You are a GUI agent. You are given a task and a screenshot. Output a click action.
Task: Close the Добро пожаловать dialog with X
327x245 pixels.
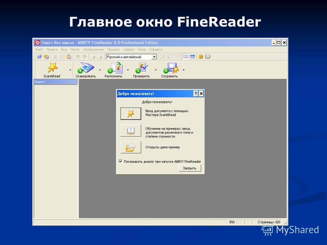point(201,94)
